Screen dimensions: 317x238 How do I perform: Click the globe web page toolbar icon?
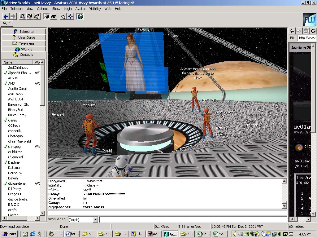pos(80,16)
